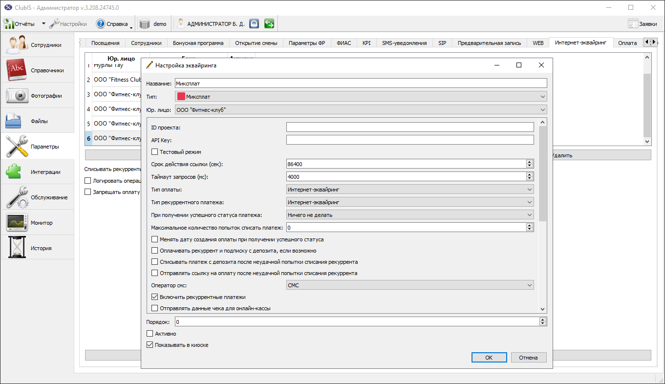Decrease Таймаут запросов value

pos(530,179)
